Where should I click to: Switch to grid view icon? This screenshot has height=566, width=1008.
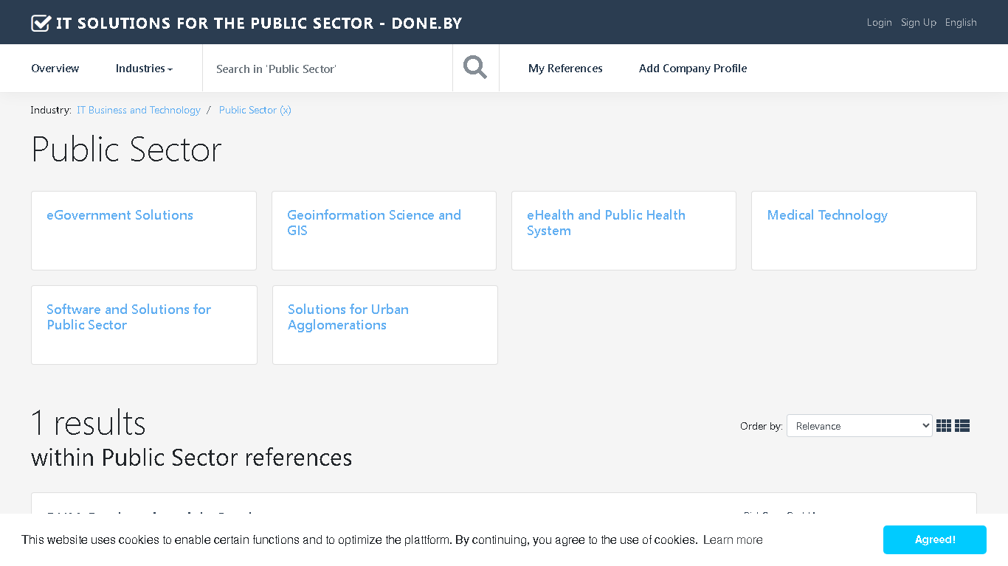coord(944,426)
